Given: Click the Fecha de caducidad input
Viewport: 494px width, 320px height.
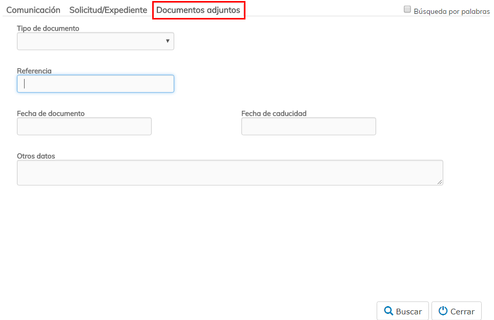Looking at the screenshot, I should tap(308, 126).
